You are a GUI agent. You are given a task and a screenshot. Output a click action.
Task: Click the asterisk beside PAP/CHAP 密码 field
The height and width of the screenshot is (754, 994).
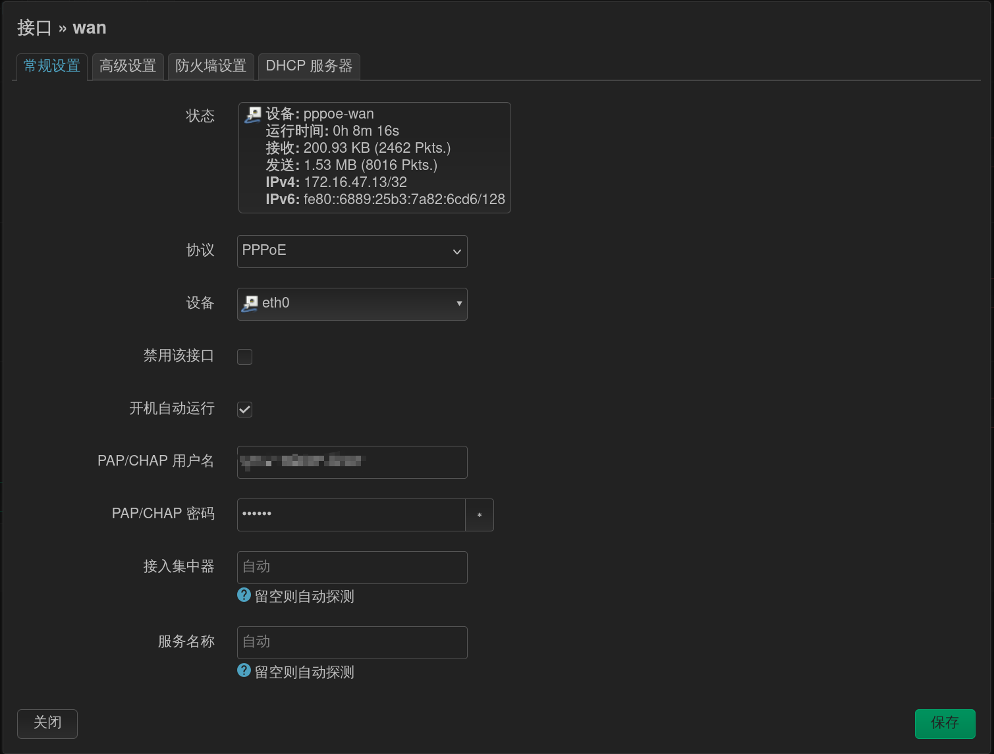(x=480, y=515)
